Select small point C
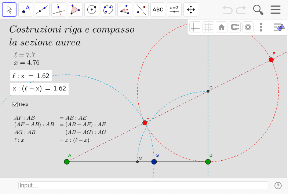Image resolution: width=288 pixels, height=194 pixels. click(208, 91)
